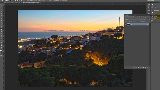
Task: Open the Adjustments panel in right dock
Action: pyautogui.click(x=155, y=10)
